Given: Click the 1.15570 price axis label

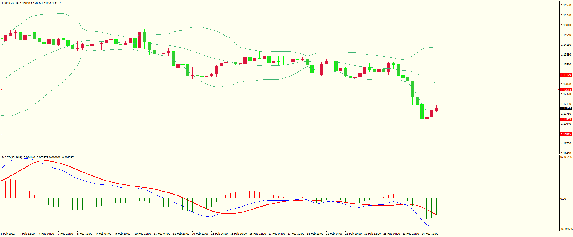Looking at the screenshot, I should pyautogui.click(x=566, y=5).
